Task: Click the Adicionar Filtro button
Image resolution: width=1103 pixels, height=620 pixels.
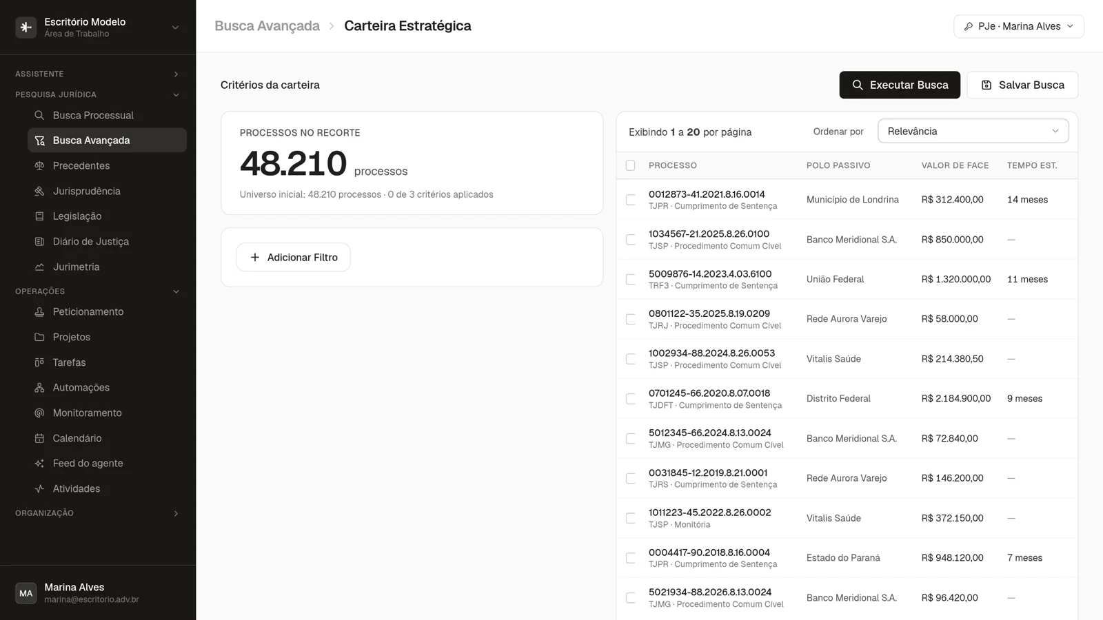Action: pyautogui.click(x=293, y=257)
